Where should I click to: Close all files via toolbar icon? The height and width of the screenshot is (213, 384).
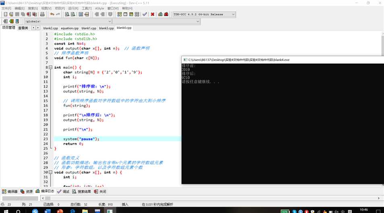pyautogui.click(x=35, y=14)
